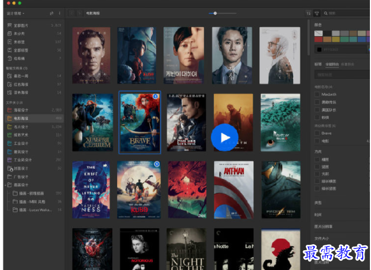Check the 美国队长 tag checkbox
Screen dimensions: 371x270
317,110
